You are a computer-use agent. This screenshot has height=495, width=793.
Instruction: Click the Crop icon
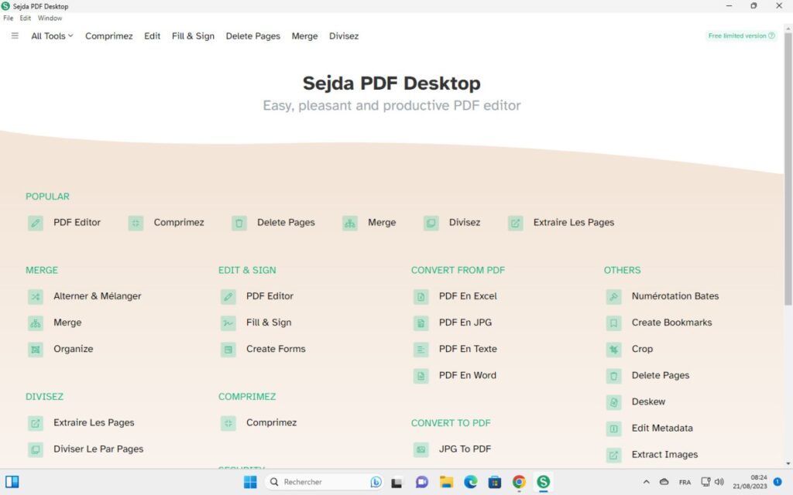point(613,349)
